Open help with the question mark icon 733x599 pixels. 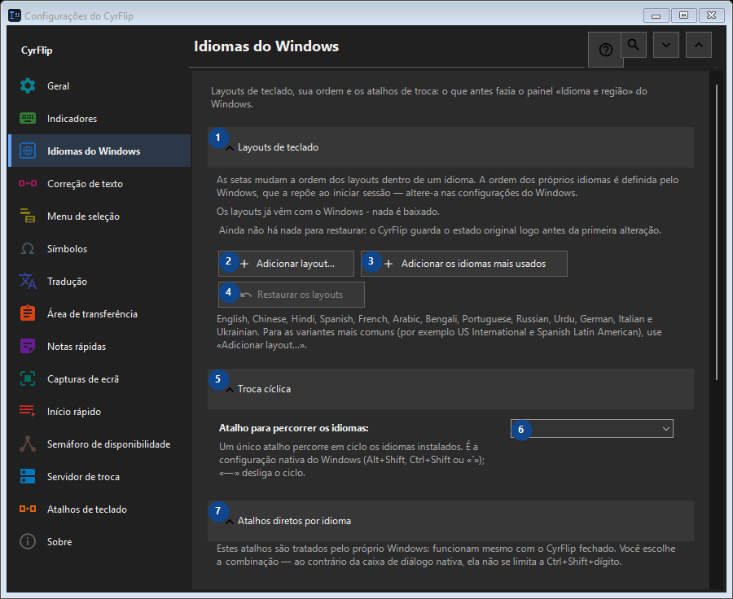pyautogui.click(x=605, y=50)
